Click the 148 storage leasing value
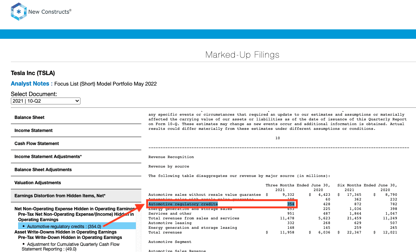Screen dimensions: 416x252 (x=291, y=228)
